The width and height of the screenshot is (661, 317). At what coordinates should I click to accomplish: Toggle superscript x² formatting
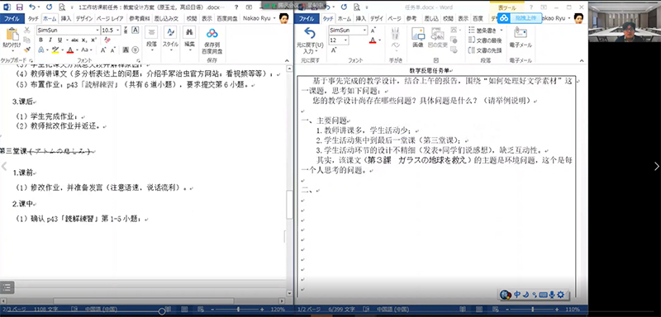(93, 40)
